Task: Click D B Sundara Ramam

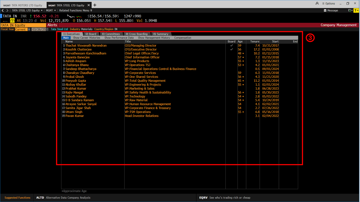Action: click(x=80, y=100)
